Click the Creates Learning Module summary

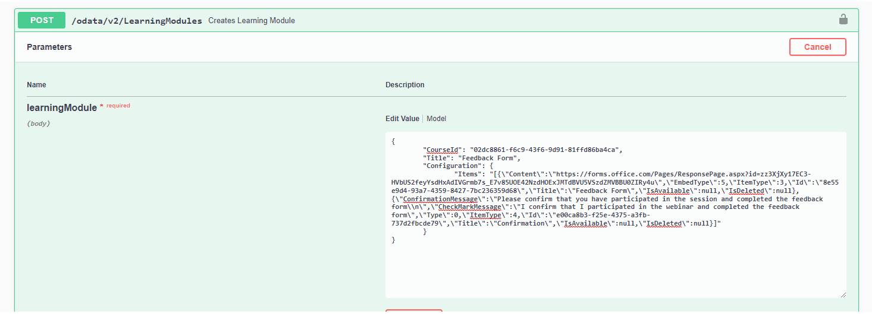coord(251,21)
